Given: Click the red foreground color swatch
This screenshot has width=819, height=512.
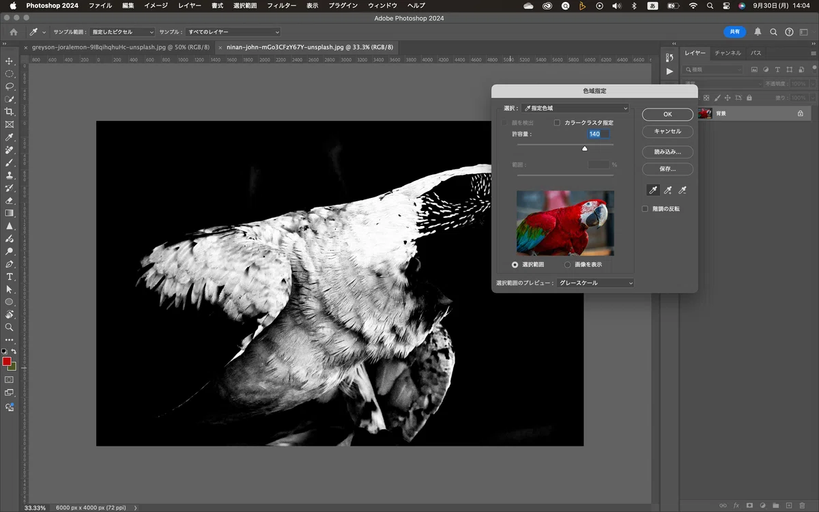Looking at the screenshot, I should point(6,361).
